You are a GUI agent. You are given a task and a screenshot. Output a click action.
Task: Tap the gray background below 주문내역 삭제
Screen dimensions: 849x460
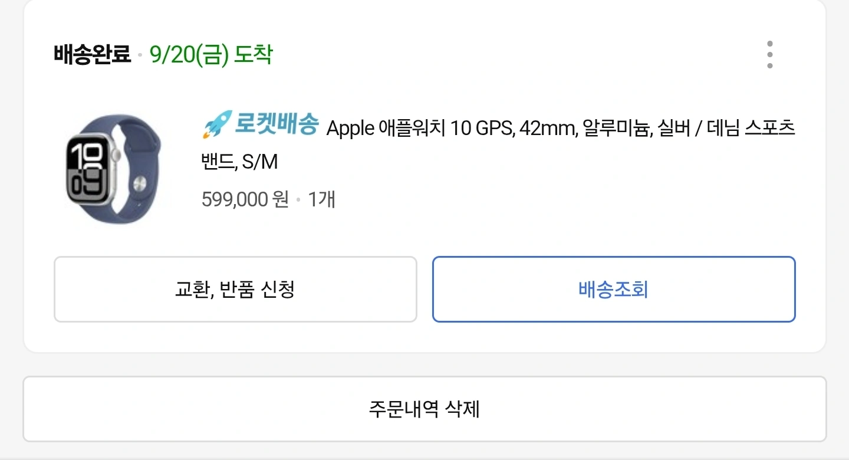(x=424, y=451)
